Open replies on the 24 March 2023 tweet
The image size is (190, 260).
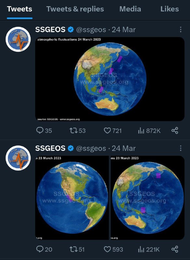(x=44, y=131)
